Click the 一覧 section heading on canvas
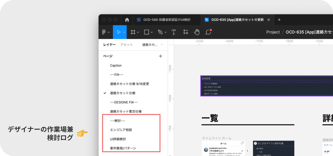 [210, 119]
